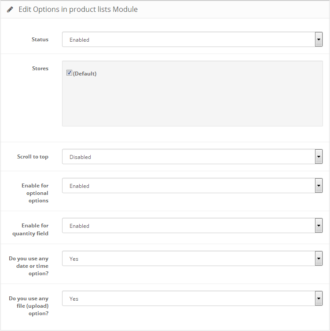Open the Status dropdown arrow
This screenshot has width=330, height=331.
pyautogui.click(x=319, y=40)
